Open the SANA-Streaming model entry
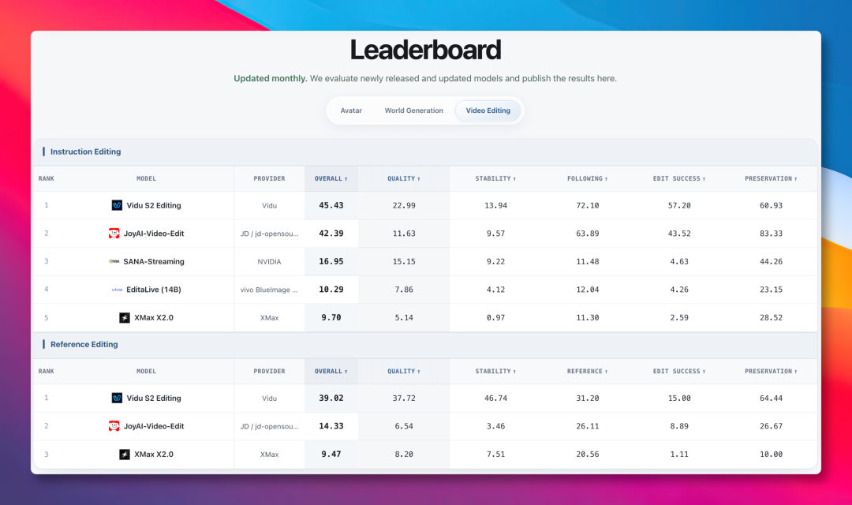Screen dimensions: 852x505 coord(154,261)
